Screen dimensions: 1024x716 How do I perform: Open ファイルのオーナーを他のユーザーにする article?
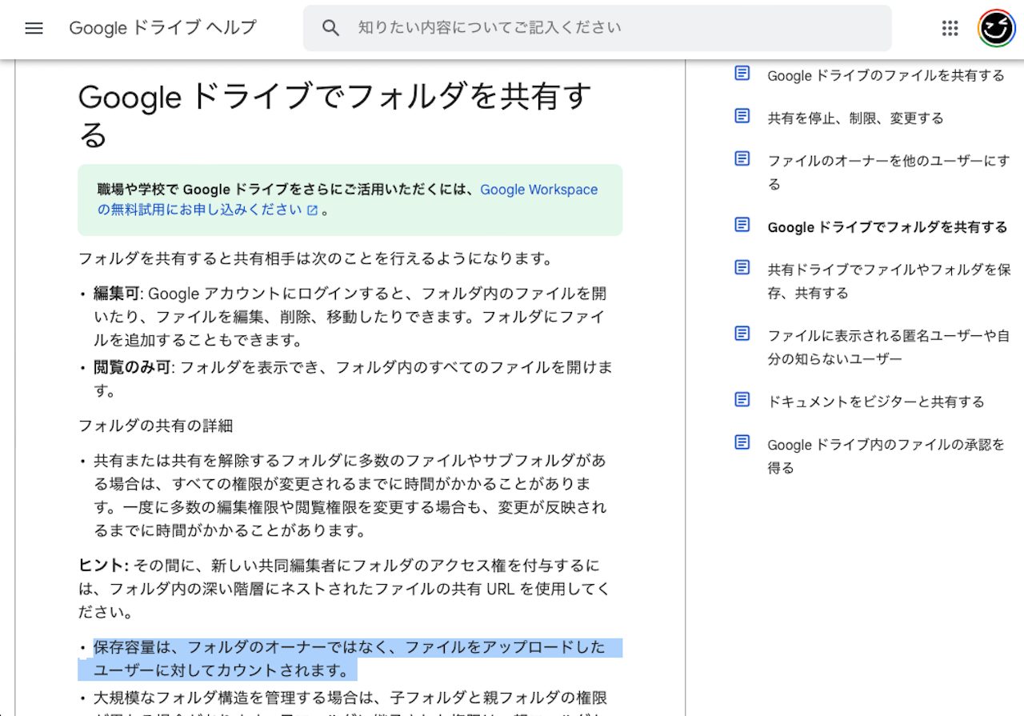point(888,173)
